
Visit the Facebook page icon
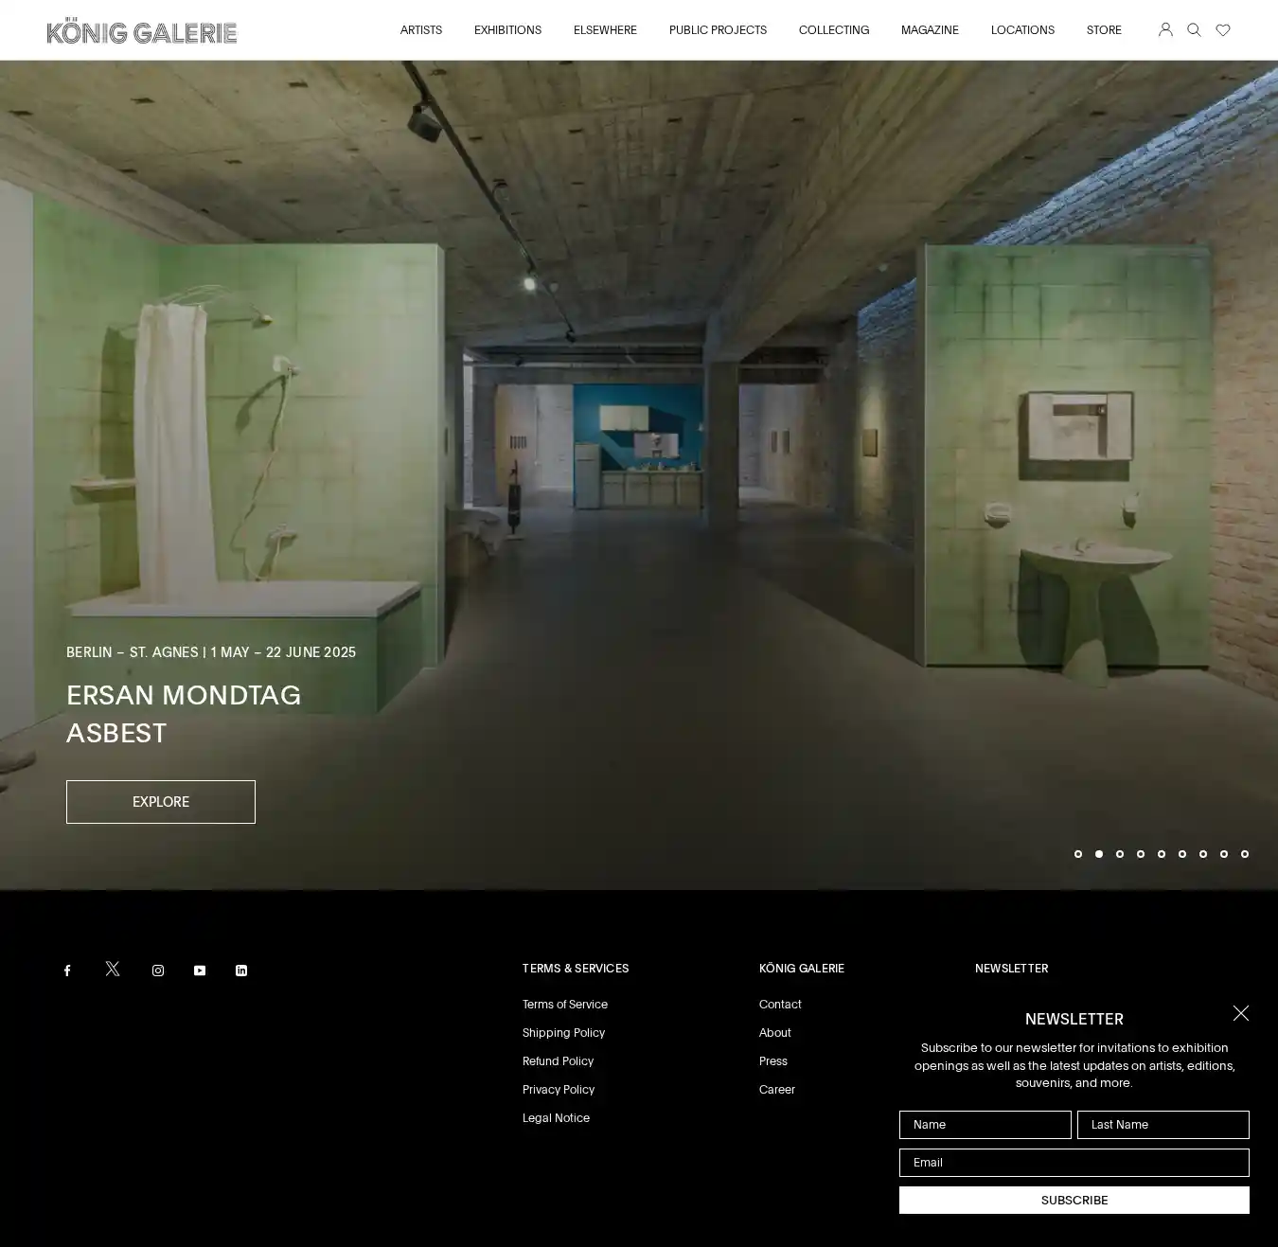[67, 971]
